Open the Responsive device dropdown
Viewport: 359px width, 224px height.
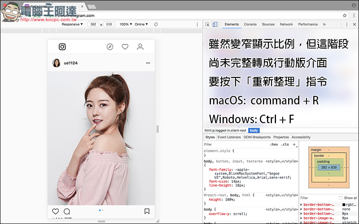point(72,24)
